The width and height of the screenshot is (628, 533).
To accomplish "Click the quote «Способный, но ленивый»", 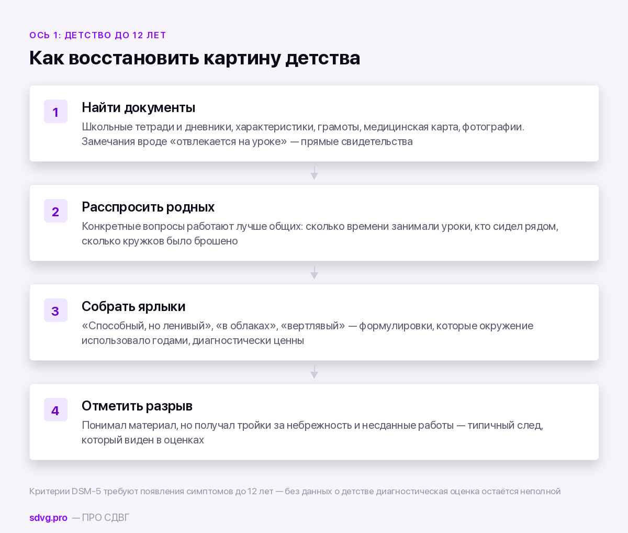I will tap(147, 326).
